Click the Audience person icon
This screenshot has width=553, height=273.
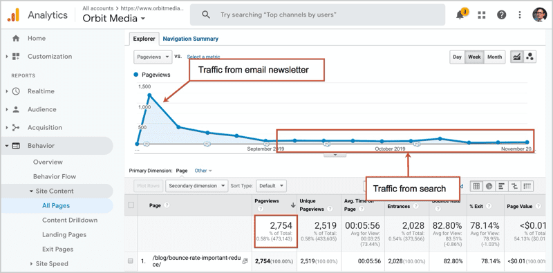(16, 109)
